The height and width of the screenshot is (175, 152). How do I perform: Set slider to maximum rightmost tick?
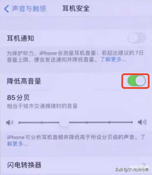132,122
